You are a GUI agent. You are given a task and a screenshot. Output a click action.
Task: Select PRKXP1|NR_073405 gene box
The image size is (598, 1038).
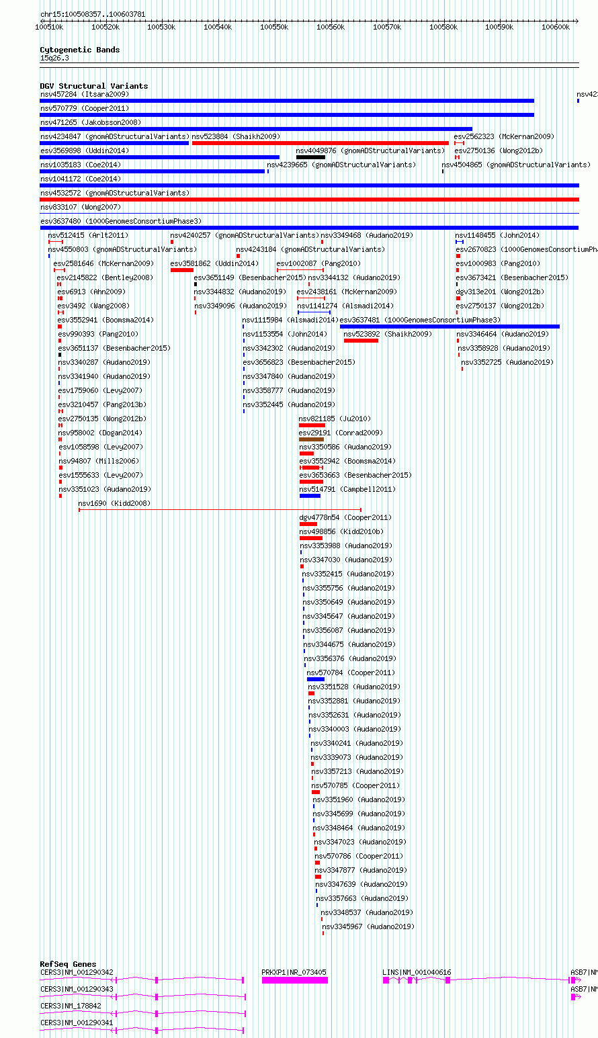(x=295, y=980)
